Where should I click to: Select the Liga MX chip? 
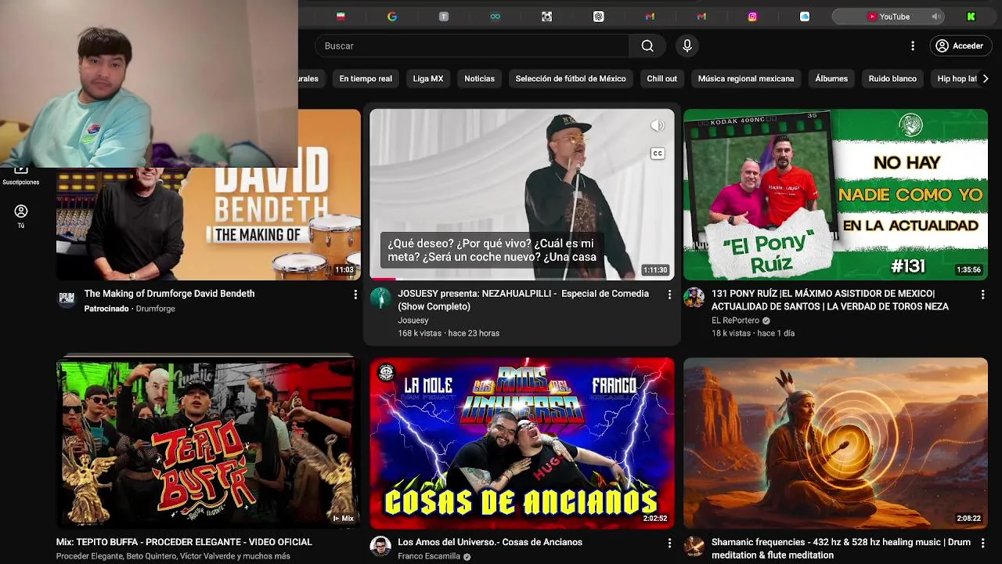coord(428,78)
